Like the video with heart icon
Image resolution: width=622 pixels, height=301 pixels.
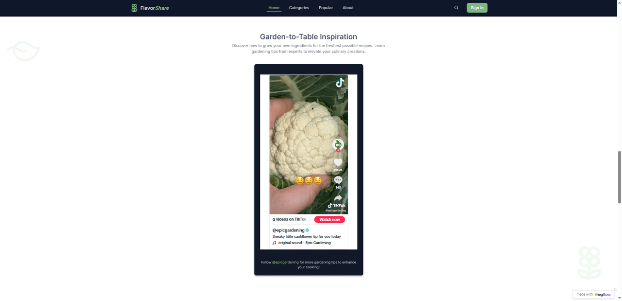coord(338,162)
